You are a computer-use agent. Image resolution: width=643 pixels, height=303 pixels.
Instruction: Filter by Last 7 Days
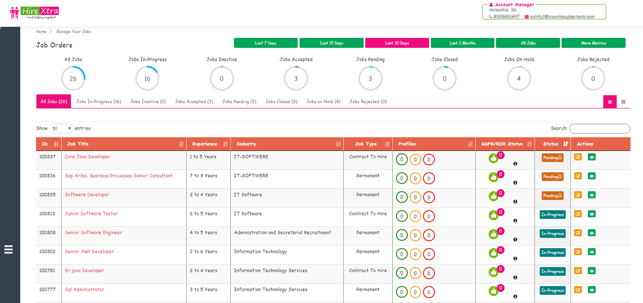[266, 43]
